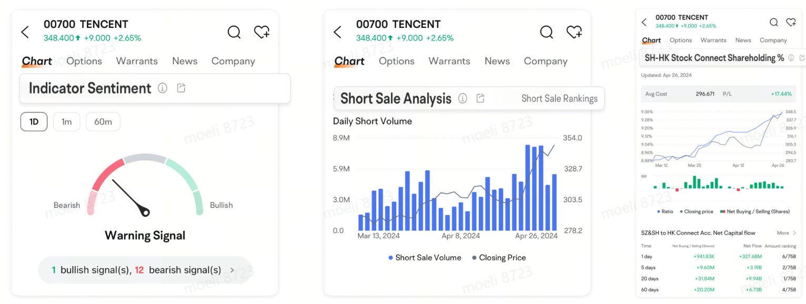Show info for SH-HK Stock Connect Shareholding %

pos(791,58)
